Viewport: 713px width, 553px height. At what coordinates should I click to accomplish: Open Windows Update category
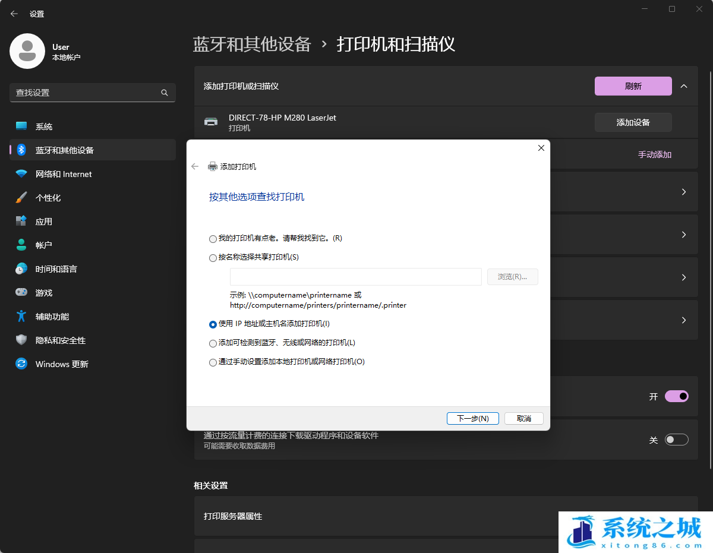pos(93,364)
